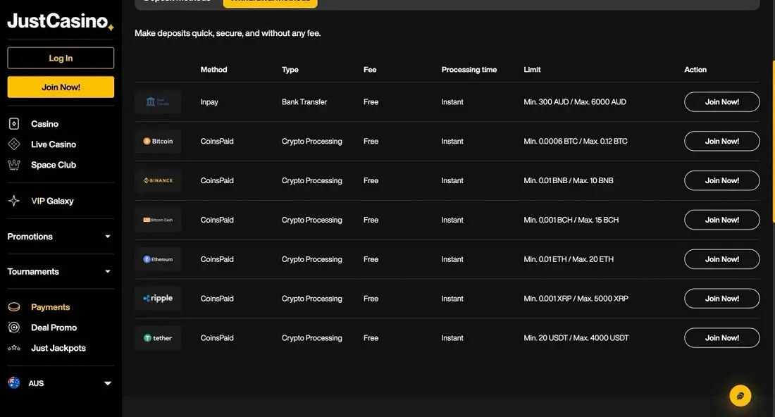Click the Tournaments label
775x417 pixels.
(x=33, y=272)
